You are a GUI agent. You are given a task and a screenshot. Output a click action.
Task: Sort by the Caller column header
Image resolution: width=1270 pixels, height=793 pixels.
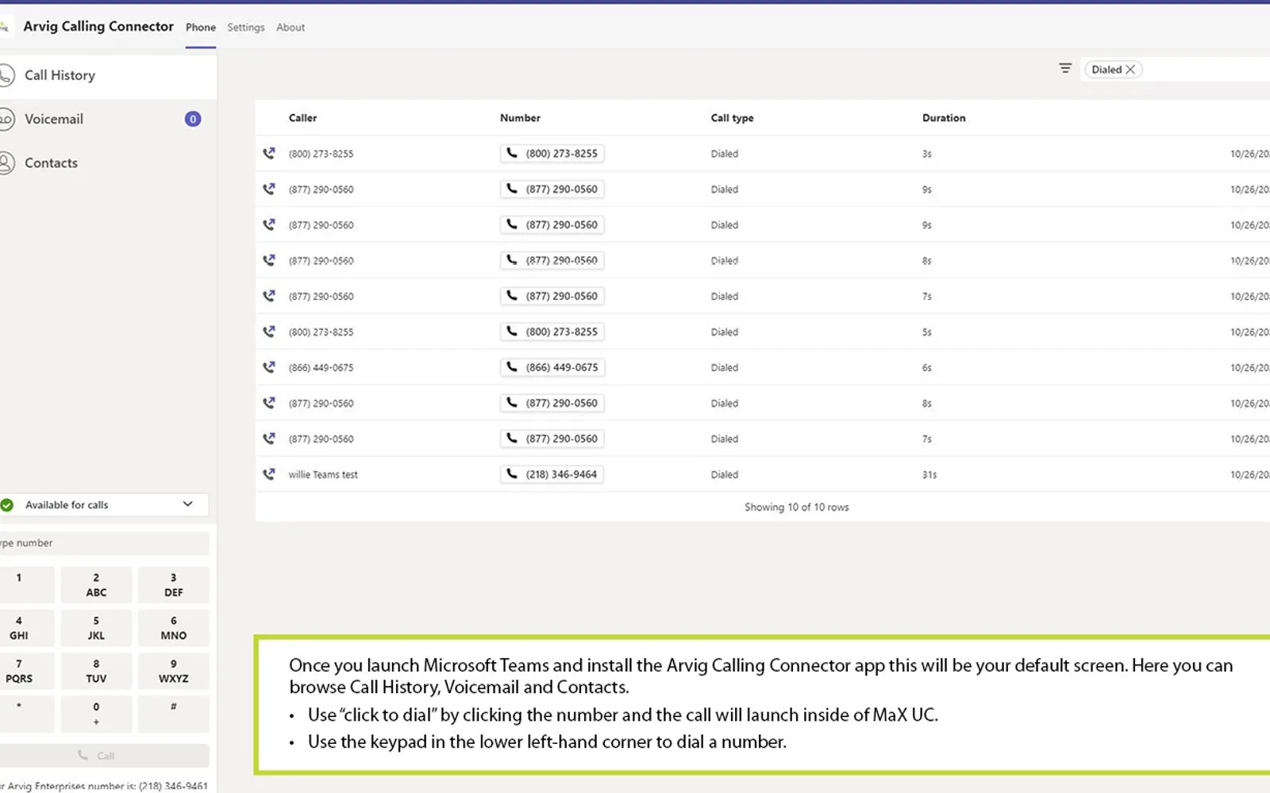pos(302,118)
